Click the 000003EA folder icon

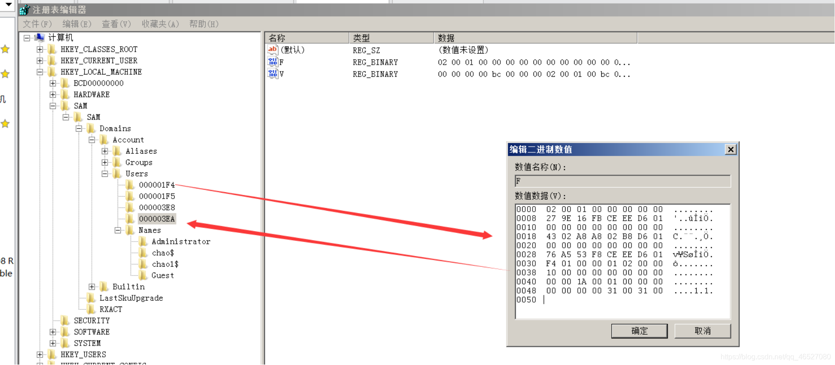tap(130, 218)
